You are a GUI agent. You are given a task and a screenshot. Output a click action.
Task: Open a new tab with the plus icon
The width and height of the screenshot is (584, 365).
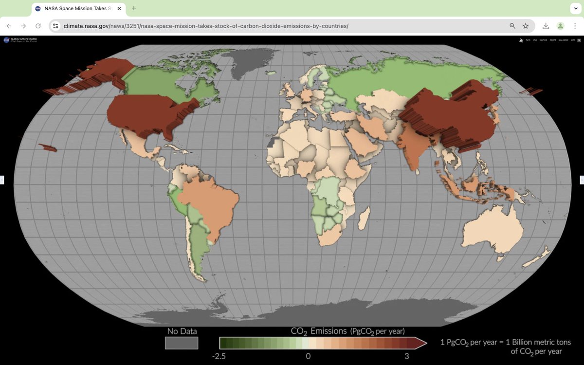pyautogui.click(x=134, y=8)
